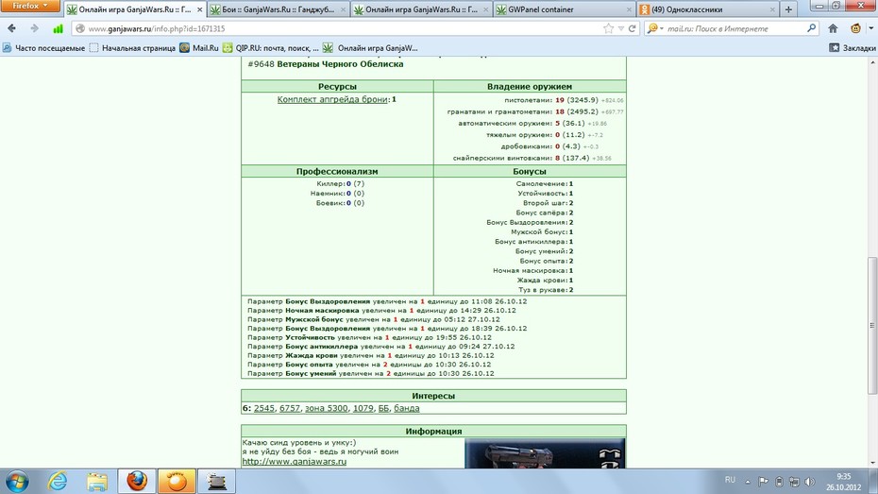
Task: Bookmark this page with the star icon
Action: coord(608,28)
